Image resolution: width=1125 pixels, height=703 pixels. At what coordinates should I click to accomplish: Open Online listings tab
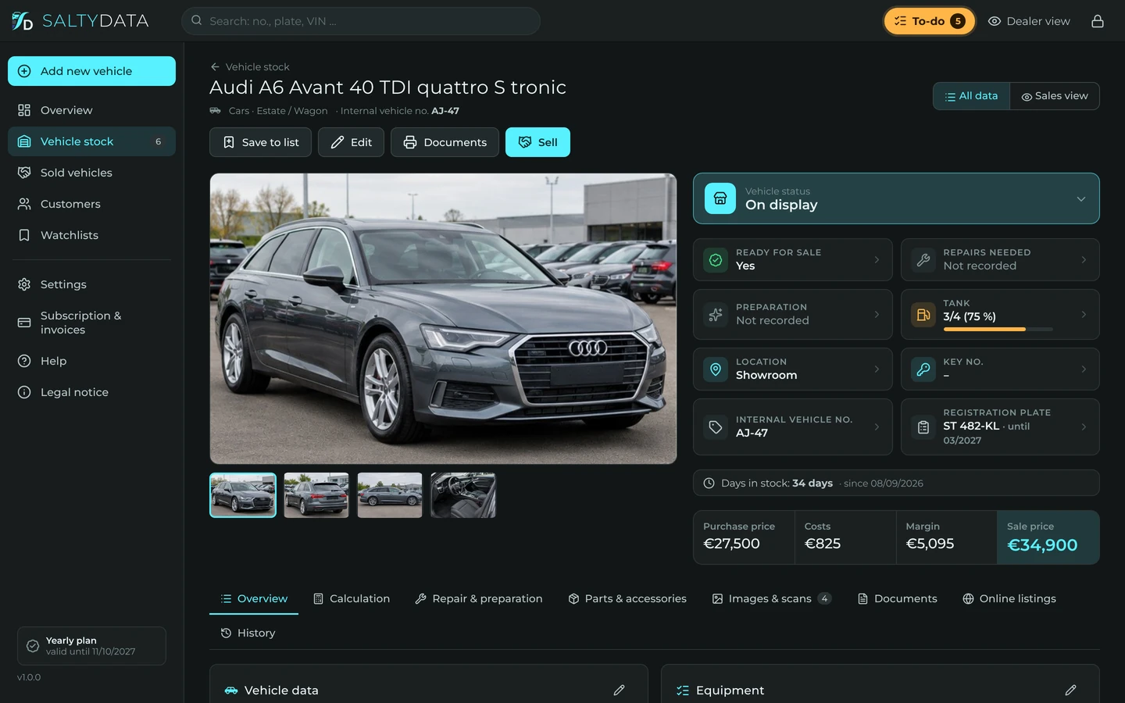(1009, 598)
